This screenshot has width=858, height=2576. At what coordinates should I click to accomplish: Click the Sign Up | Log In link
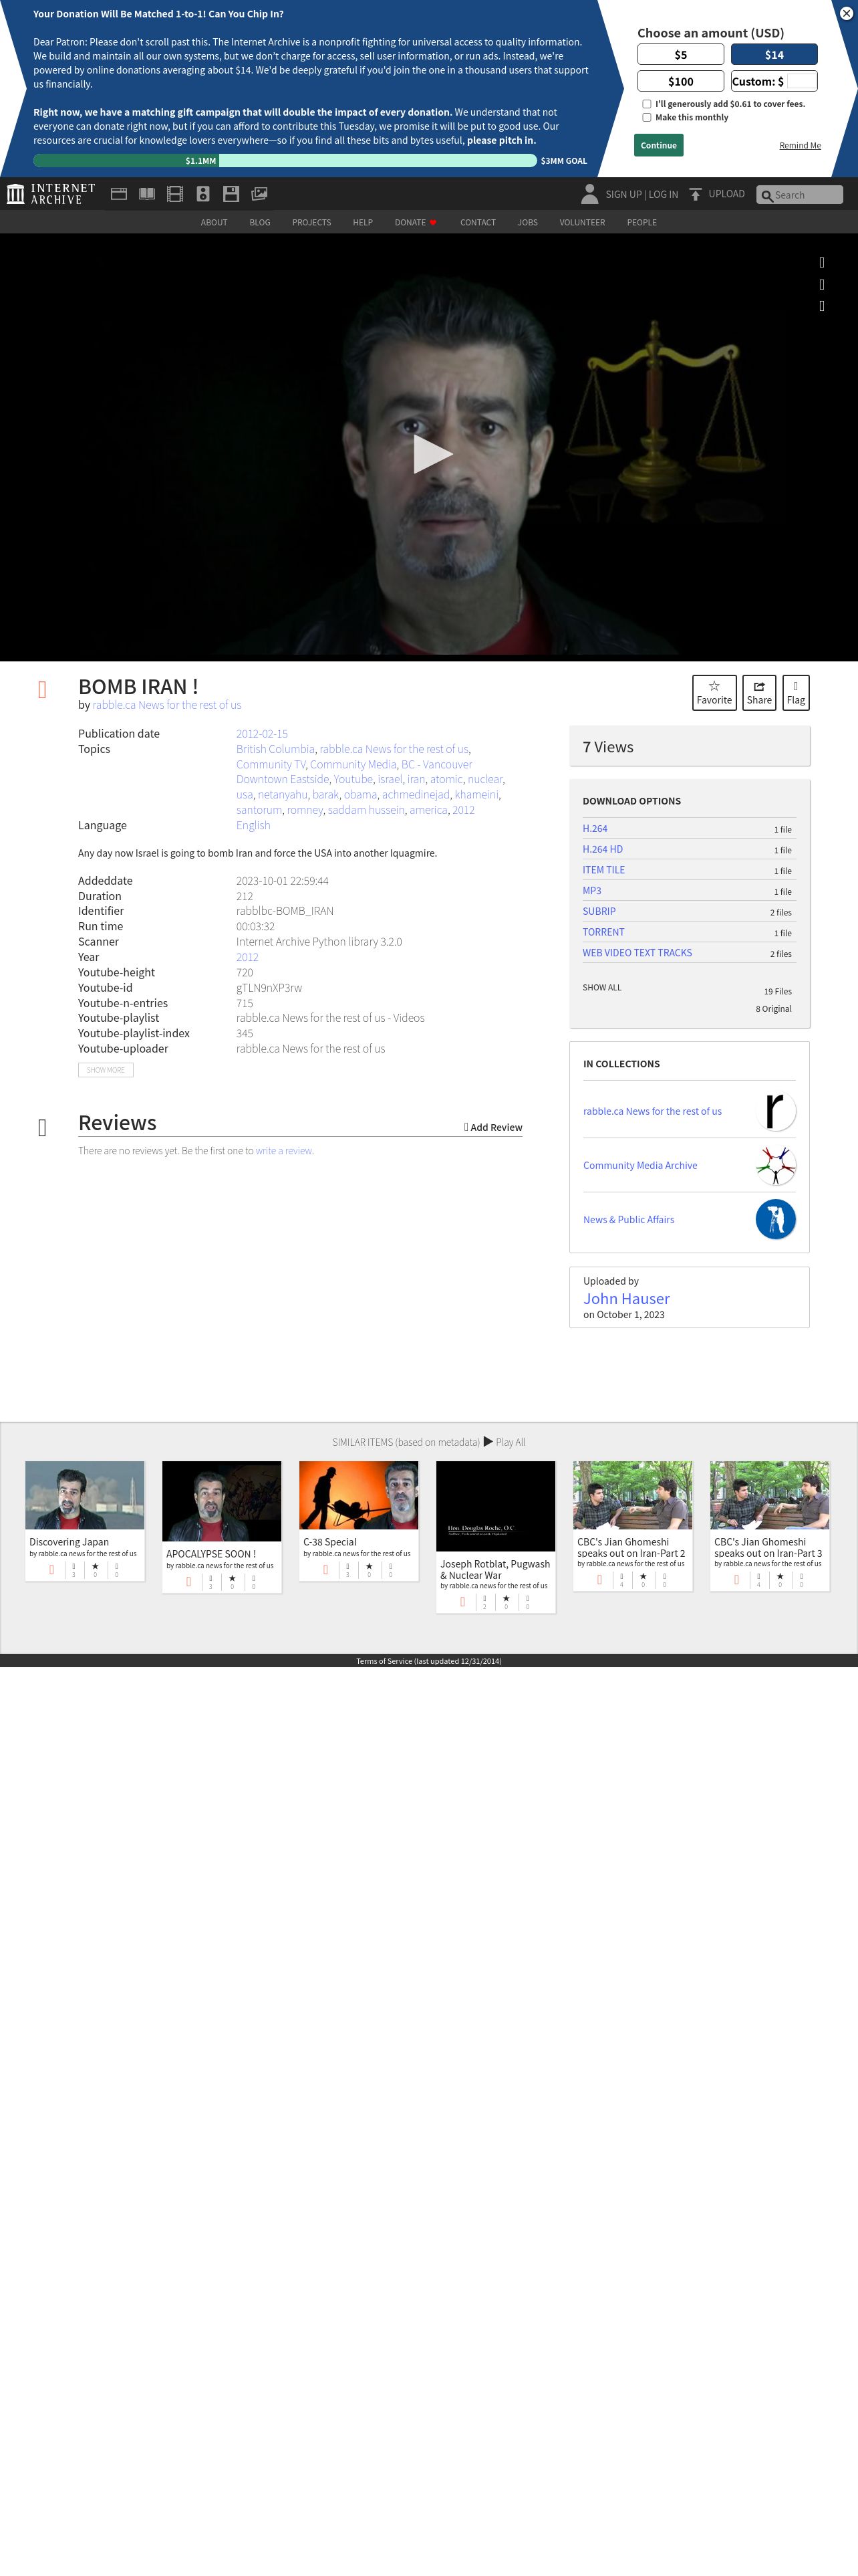coord(641,195)
